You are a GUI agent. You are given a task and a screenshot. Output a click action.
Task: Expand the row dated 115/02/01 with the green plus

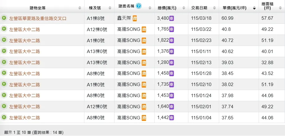click(x=4, y=106)
